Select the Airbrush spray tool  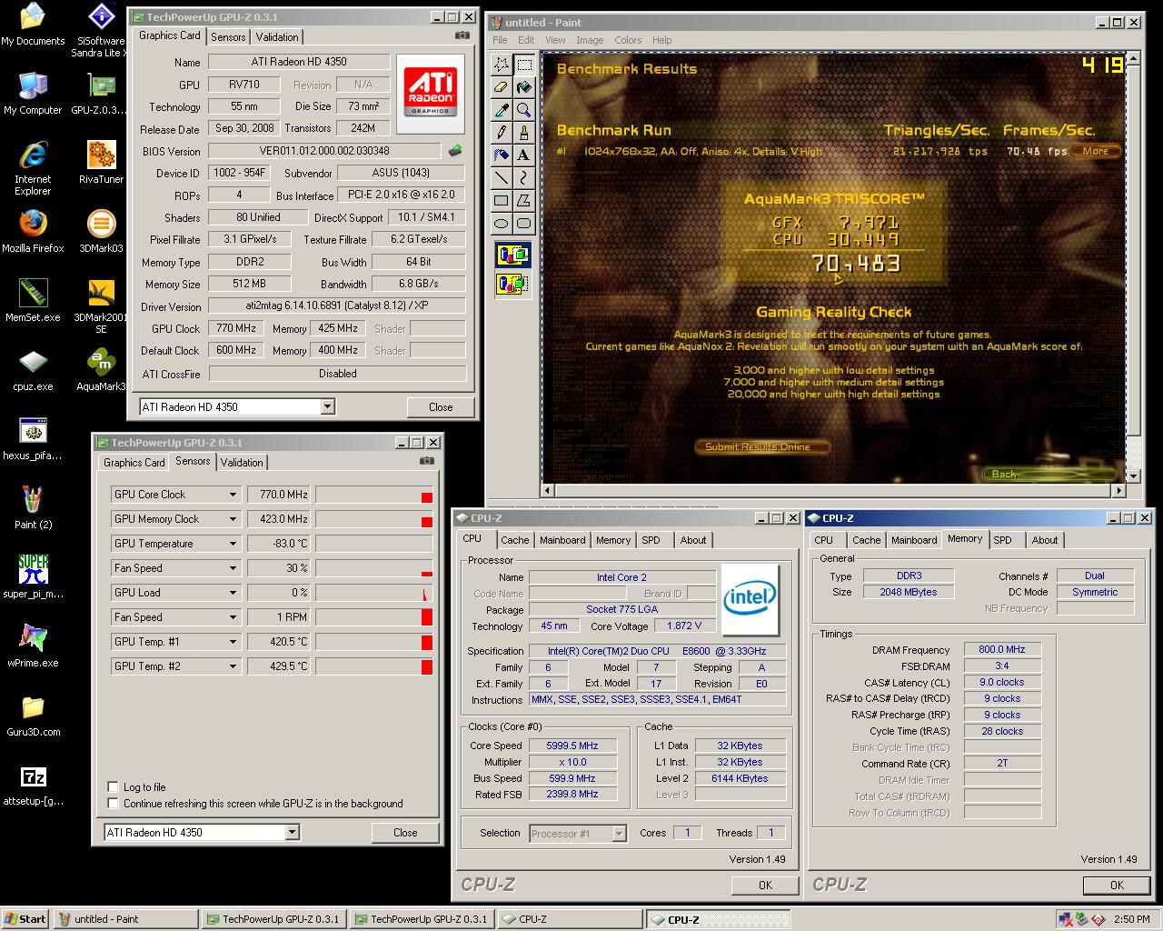click(x=501, y=155)
